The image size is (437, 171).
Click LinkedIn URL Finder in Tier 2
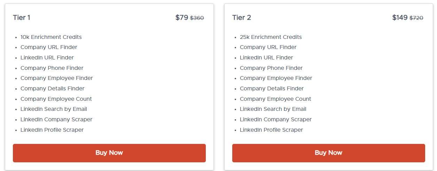coord(266,58)
